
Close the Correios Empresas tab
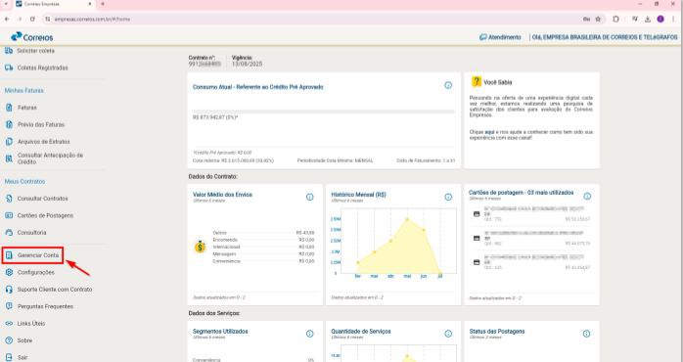(x=90, y=4)
